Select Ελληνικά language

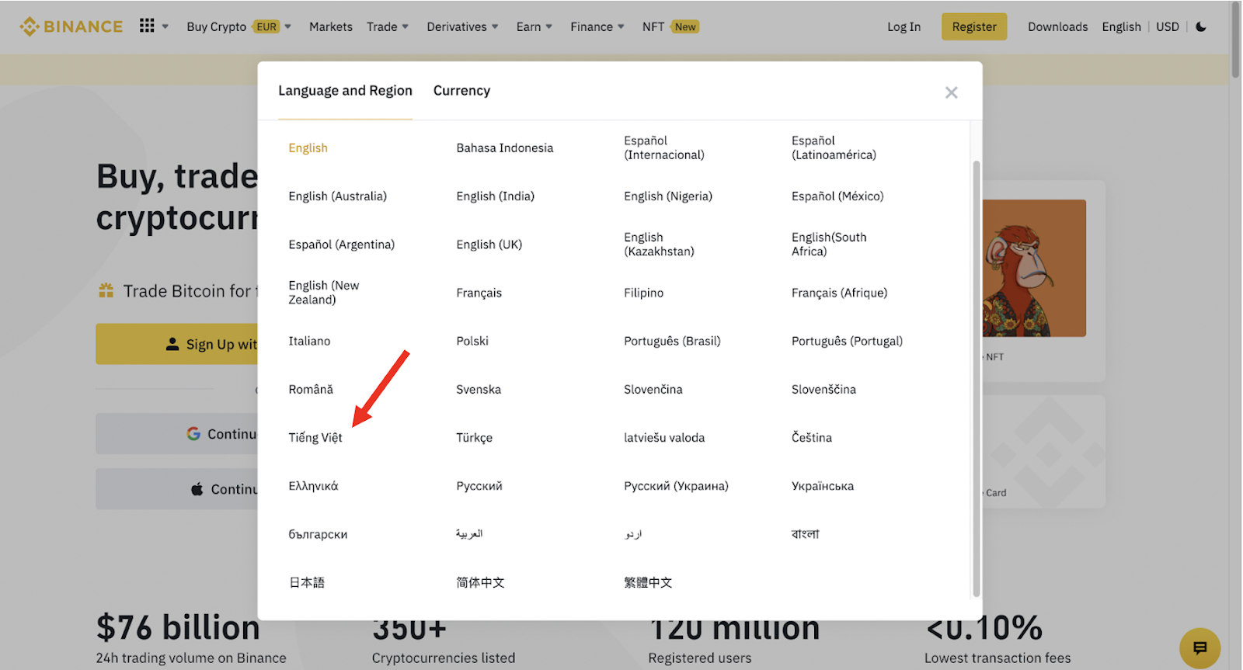(313, 486)
